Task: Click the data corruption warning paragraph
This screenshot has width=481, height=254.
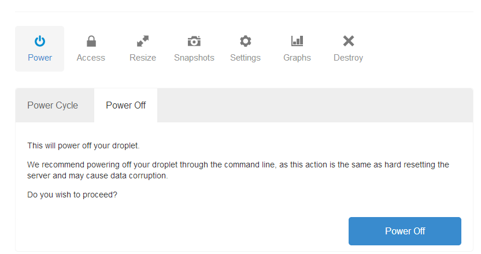Action: [238, 170]
